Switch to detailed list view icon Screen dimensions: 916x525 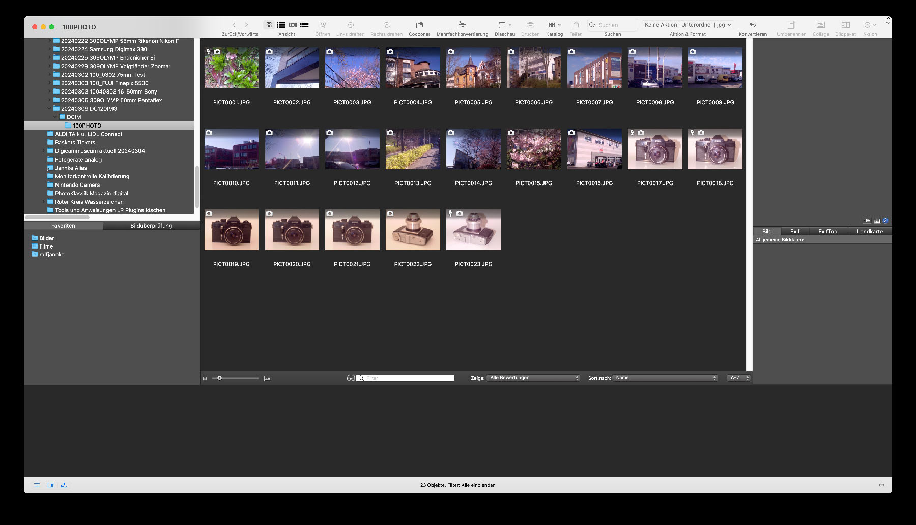[281, 25]
